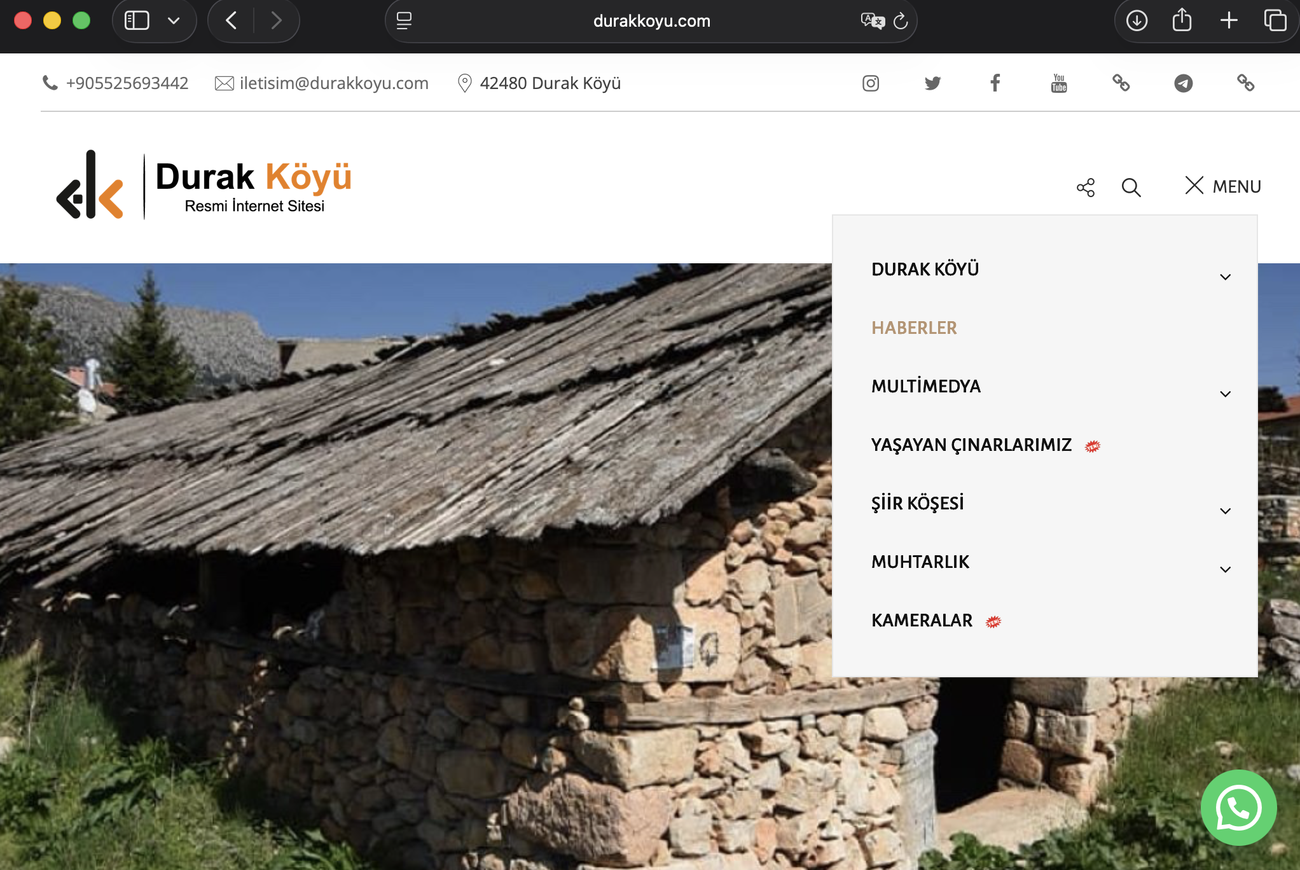Close the menu with X MENU toggle
The image size is (1300, 870).
[x=1222, y=186]
